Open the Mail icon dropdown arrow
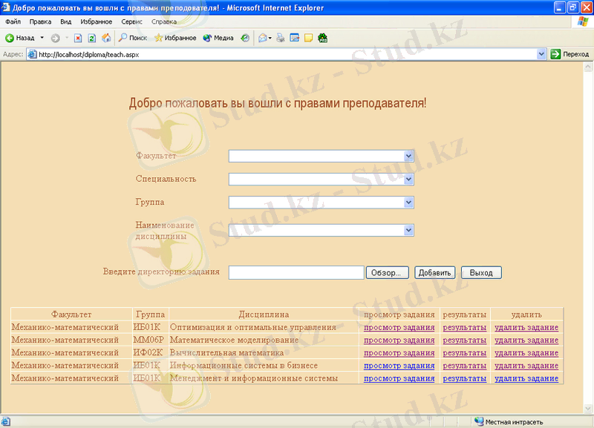The height and width of the screenshot is (428, 594). (x=270, y=38)
